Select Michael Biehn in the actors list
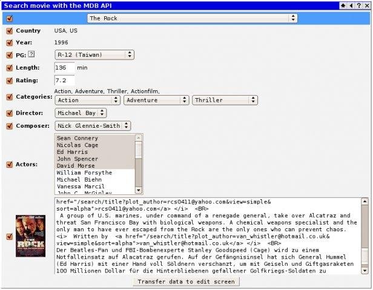373x290 pixels. (x=95, y=180)
